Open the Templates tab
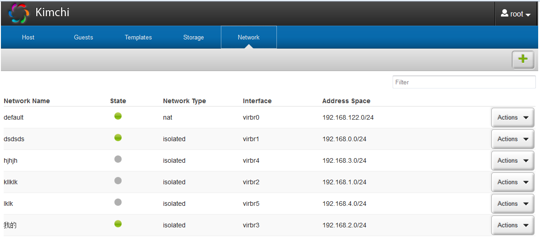The width and height of the screenshot is (540, 237). [138, 38]
